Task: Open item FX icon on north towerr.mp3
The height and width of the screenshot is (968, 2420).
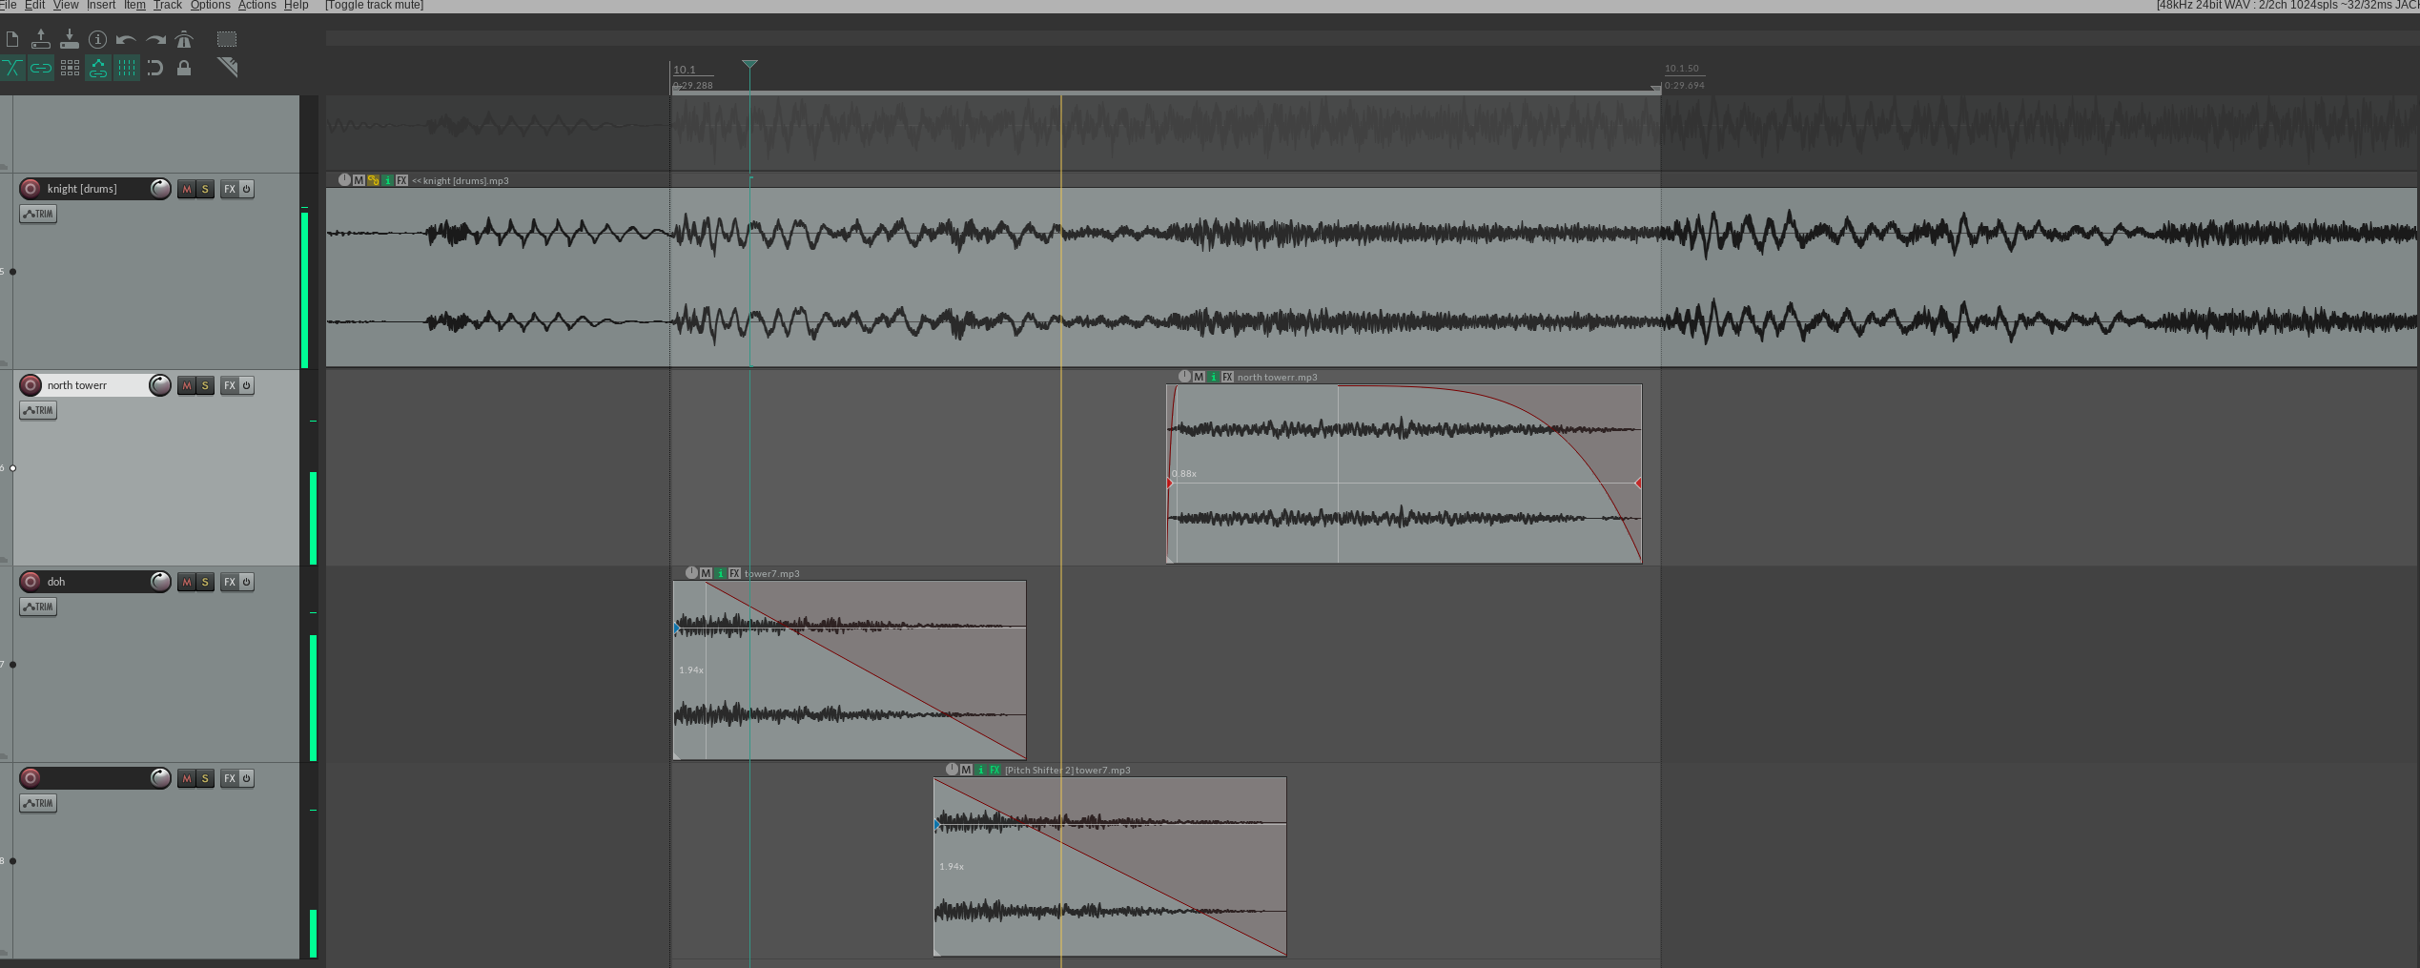Action: coord(1227,377)
